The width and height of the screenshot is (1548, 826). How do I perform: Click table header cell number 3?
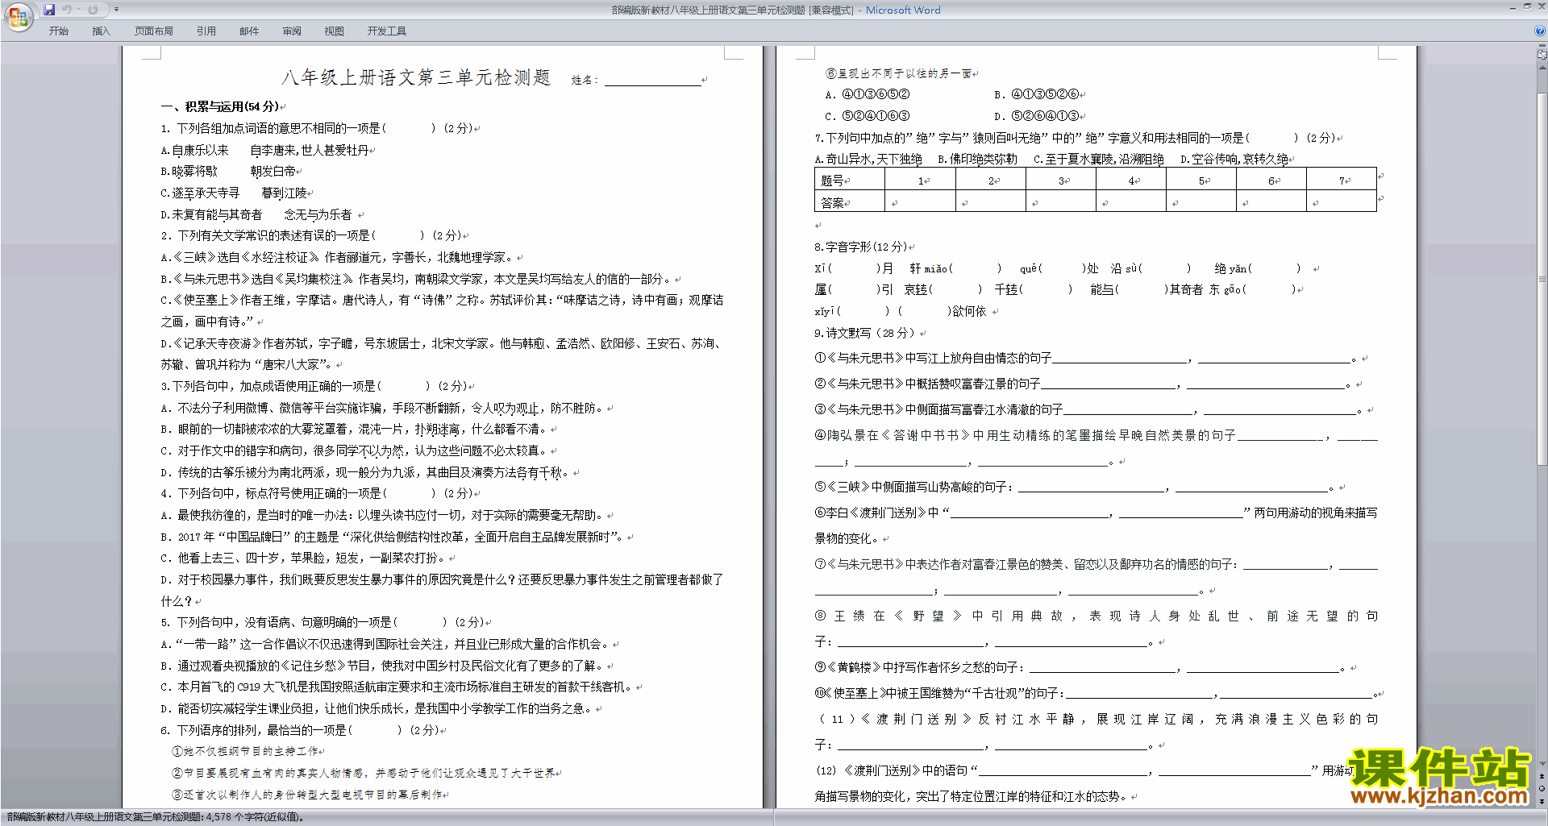(1060, 180)
